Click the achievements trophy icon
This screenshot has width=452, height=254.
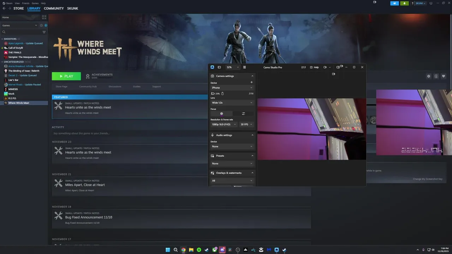[88, 76]
